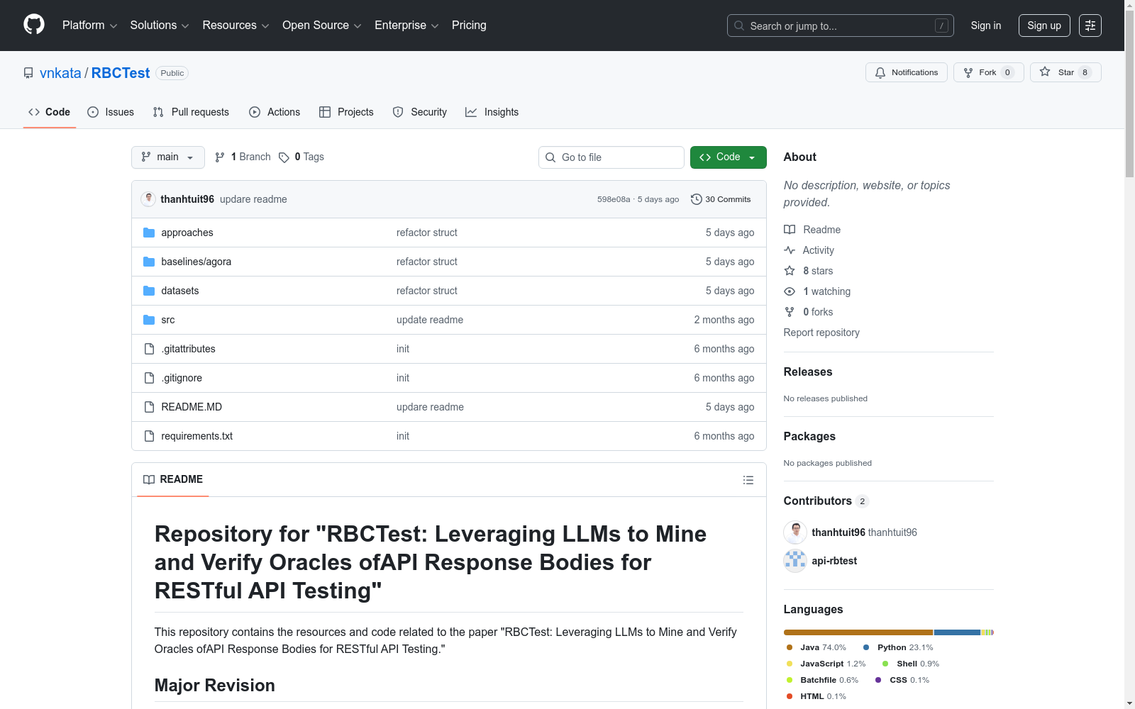Image resolution: width=1135 pixels, height=709 pixels.
Task: Switch to the Issues tab
Action: click(111, 112)
